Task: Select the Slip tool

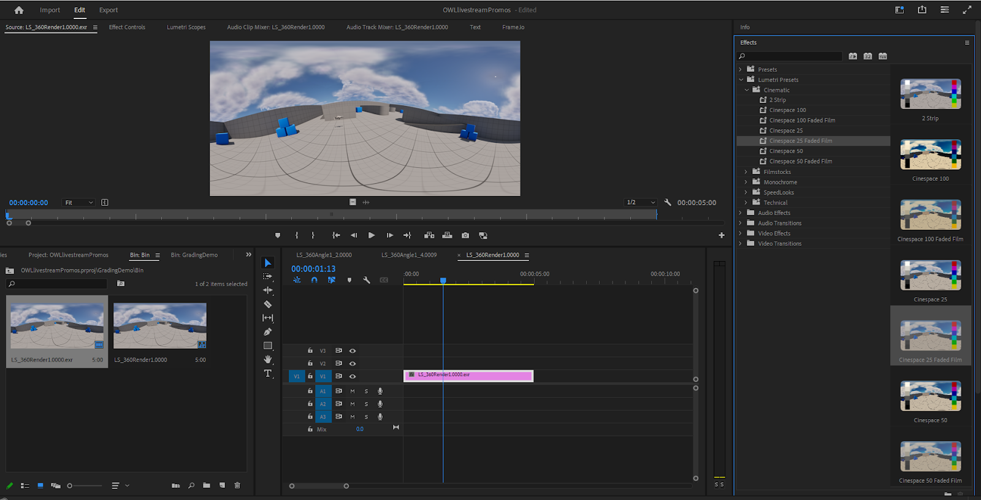Action: [268, 318]
